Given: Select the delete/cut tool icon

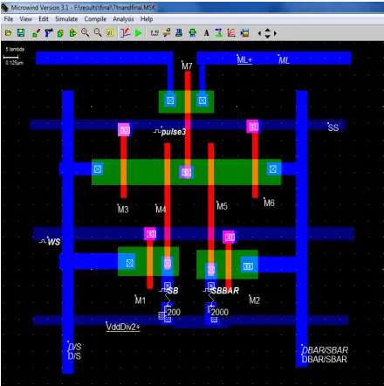Looking at the screenshot, I should point(48,33).
